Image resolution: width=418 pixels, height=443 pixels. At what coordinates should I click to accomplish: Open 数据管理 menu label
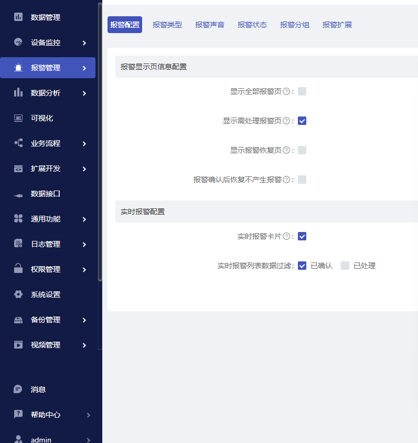coord(46,17)
